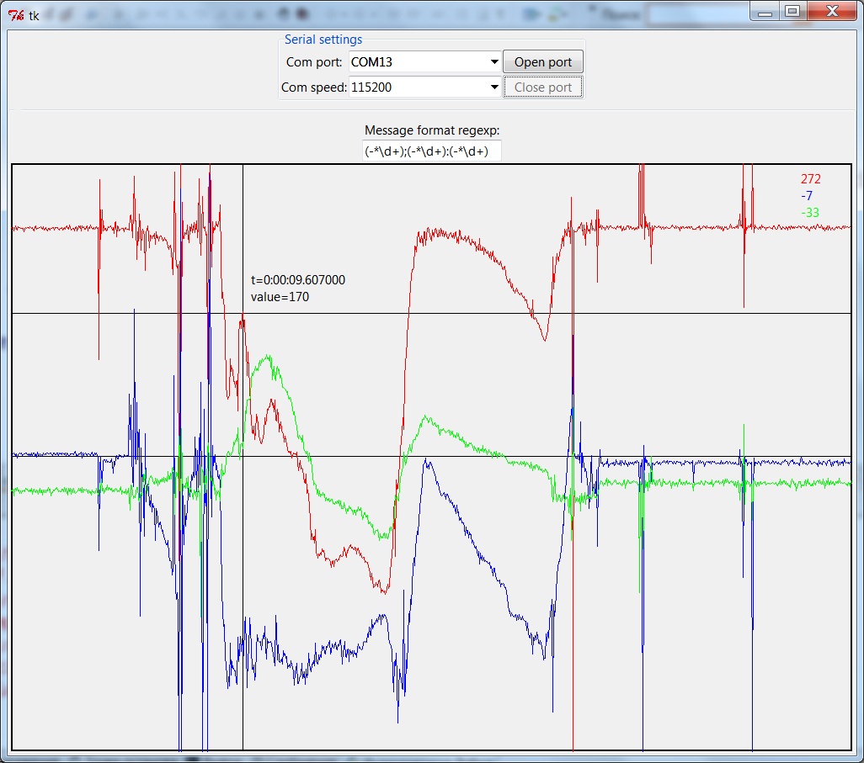This screenshot has height=763, width=864.
Task: Click the tk feather icon in title bar
Action: click(x=15, y=15)
